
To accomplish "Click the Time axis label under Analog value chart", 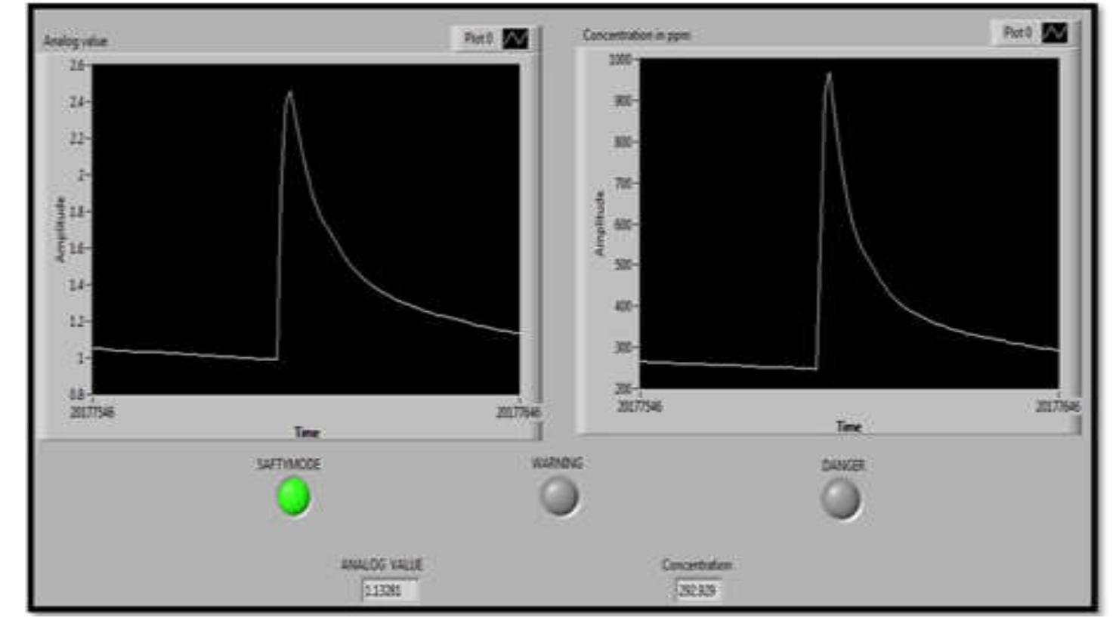I will pos(306,433).
